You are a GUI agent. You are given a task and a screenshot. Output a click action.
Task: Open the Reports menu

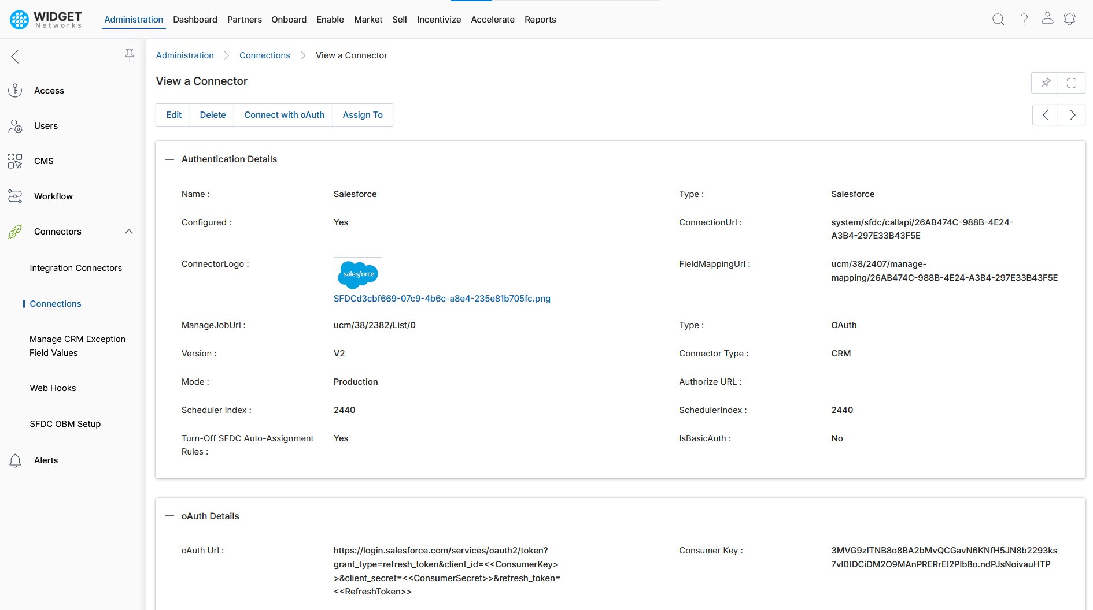click(x=540, y=20)
